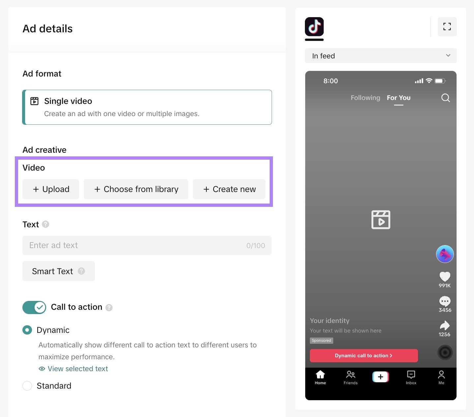Open Inbox in the preview nav bar
This screenshot has height=417, width=474.
click(x=411, y=377)
